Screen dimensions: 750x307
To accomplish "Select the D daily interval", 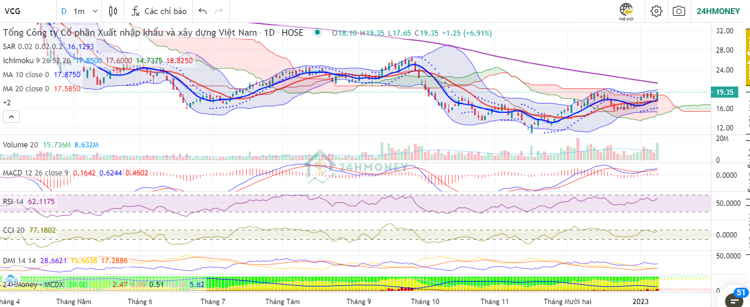I will [x=64, y=11].
